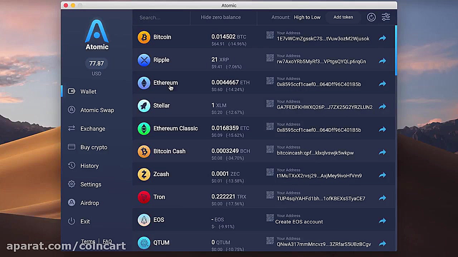Click Create EOS account

299,222
